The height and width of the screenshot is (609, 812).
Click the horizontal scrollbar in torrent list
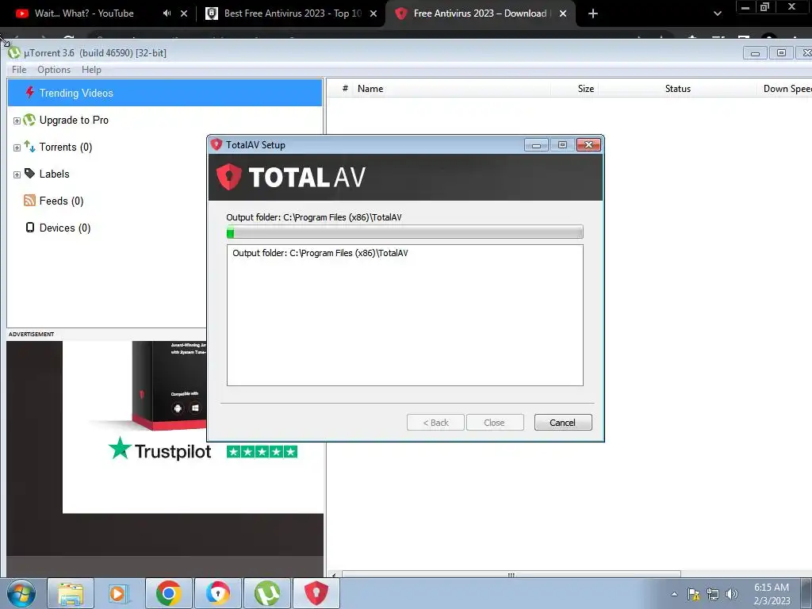(x=511, y=574)
